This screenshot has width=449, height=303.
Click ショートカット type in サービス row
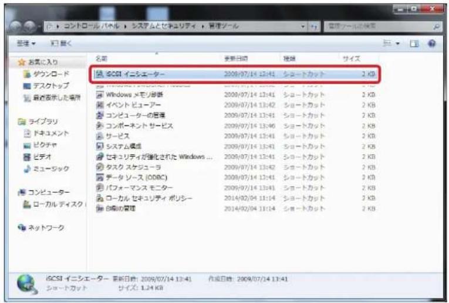(x=304, y=136)
